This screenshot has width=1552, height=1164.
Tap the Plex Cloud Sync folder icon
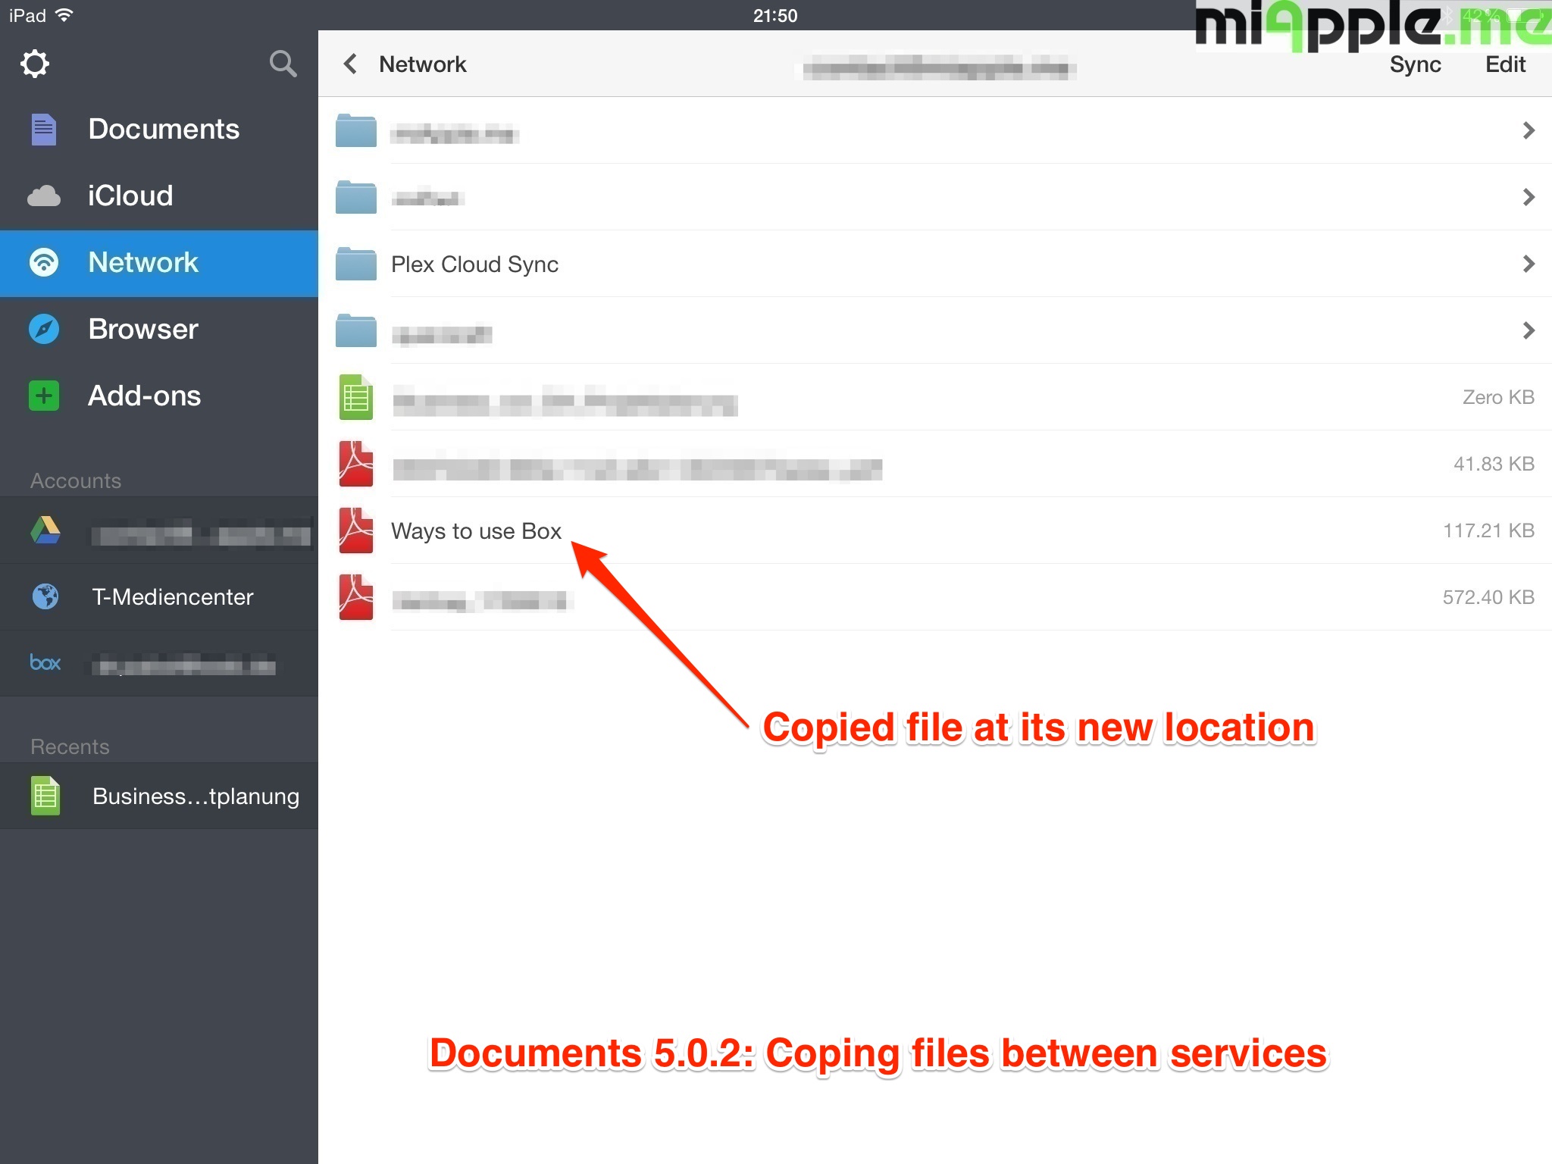[355, 264]
